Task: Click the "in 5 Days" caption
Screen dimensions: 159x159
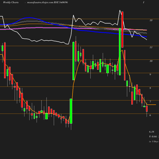Action: [x=154, y=142]
